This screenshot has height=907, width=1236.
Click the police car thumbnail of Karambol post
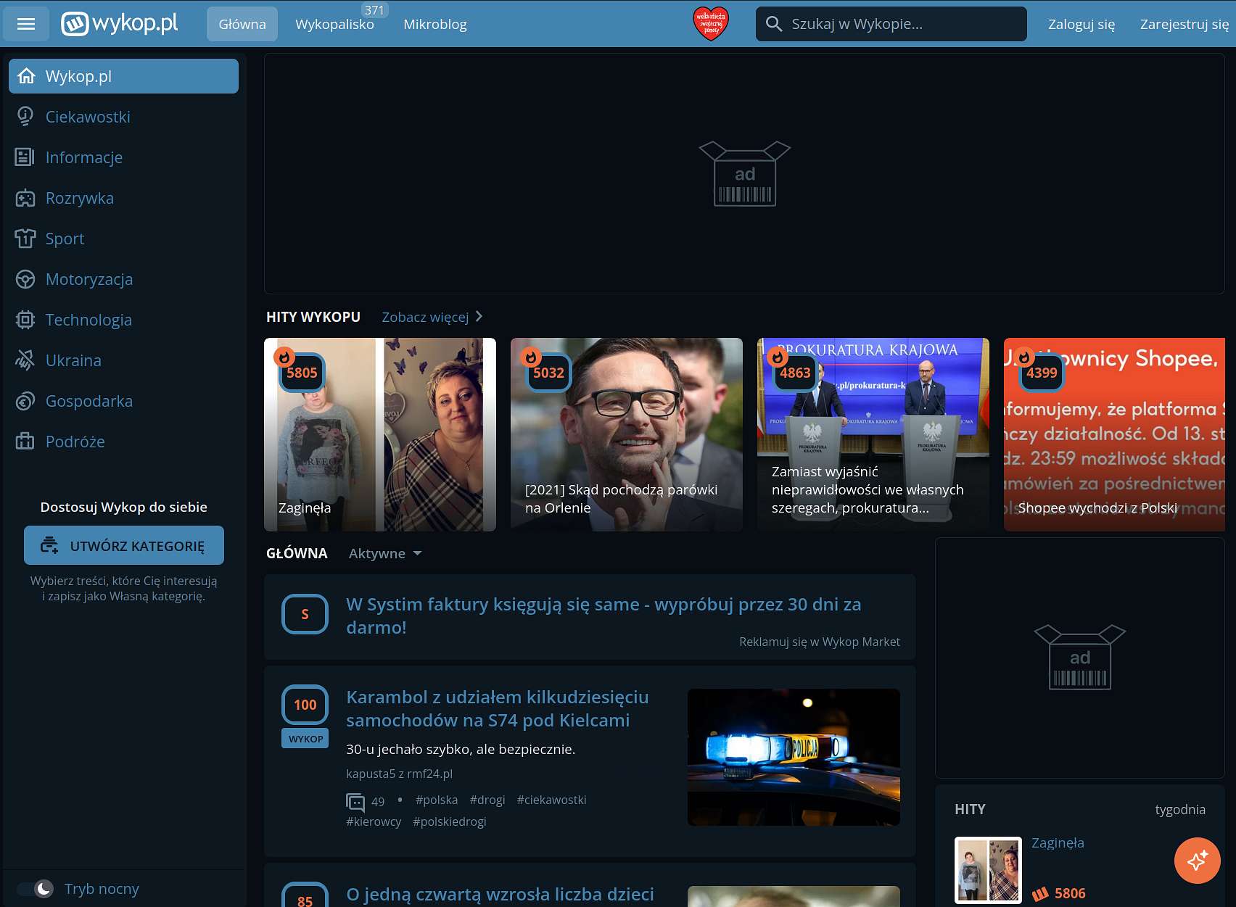[794, 757]
